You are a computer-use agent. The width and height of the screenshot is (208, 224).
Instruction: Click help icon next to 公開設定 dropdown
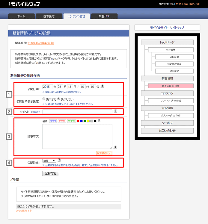pos(59,161)
